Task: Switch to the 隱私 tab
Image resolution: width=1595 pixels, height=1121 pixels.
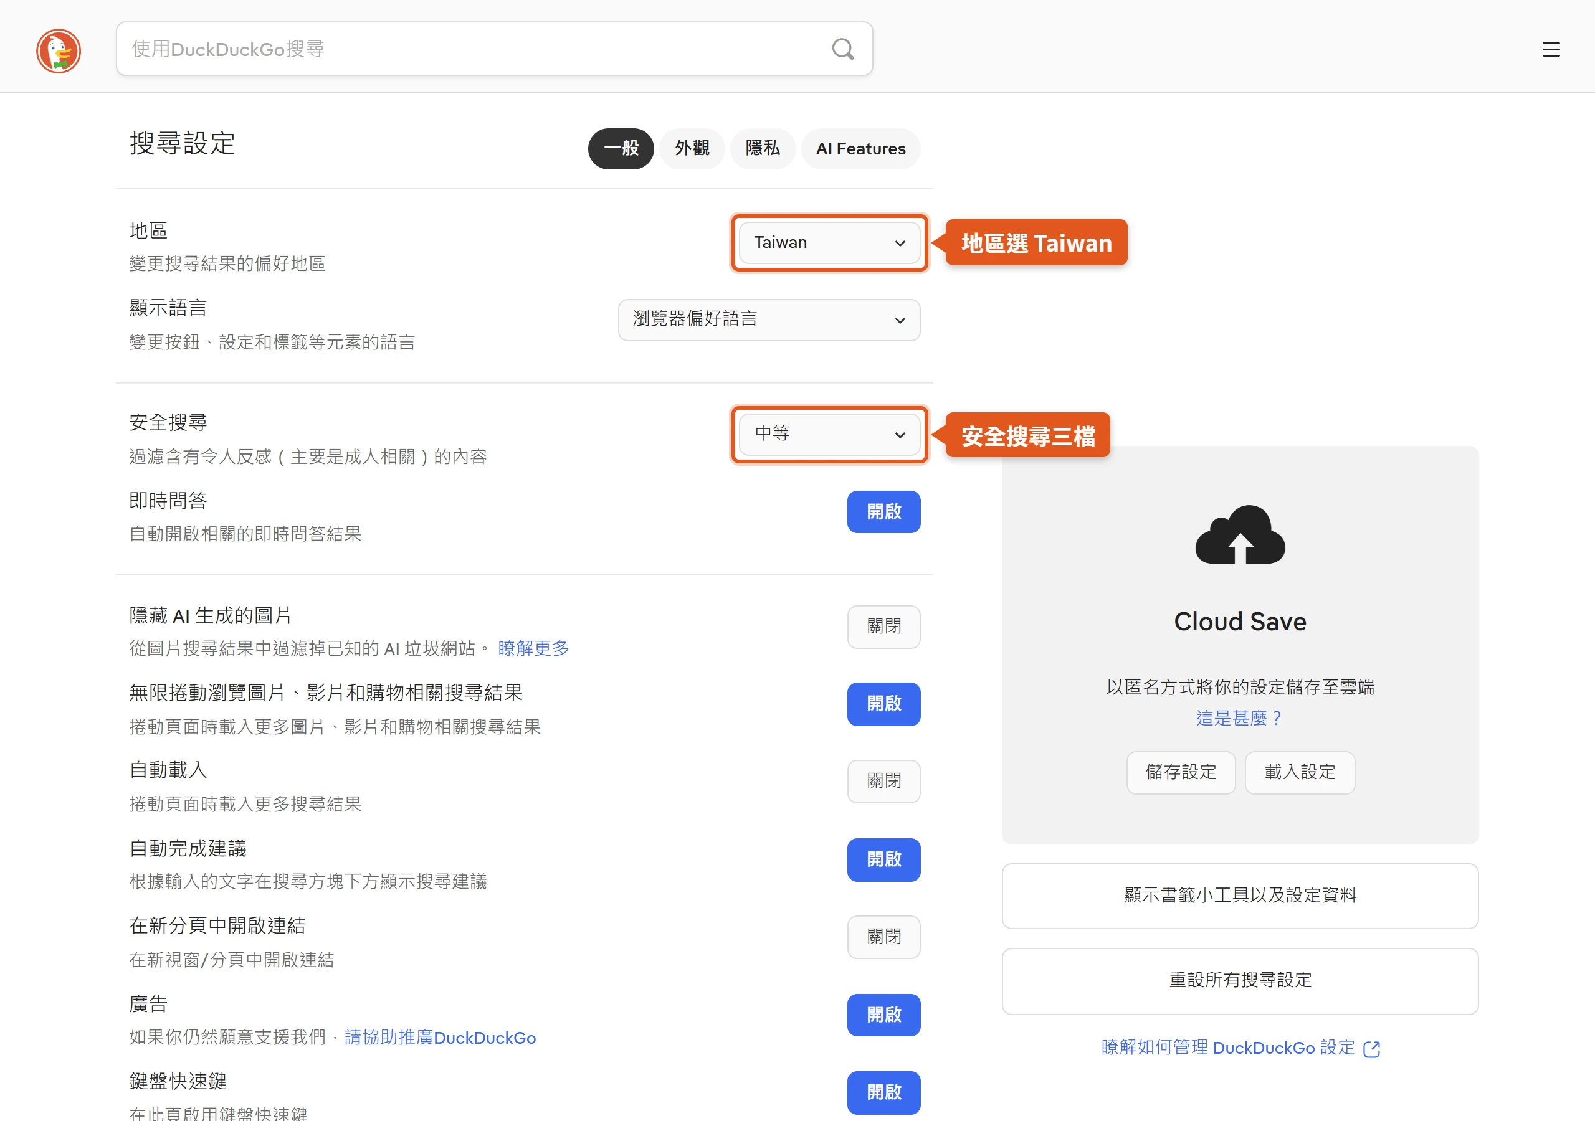Action: (762, 149)
